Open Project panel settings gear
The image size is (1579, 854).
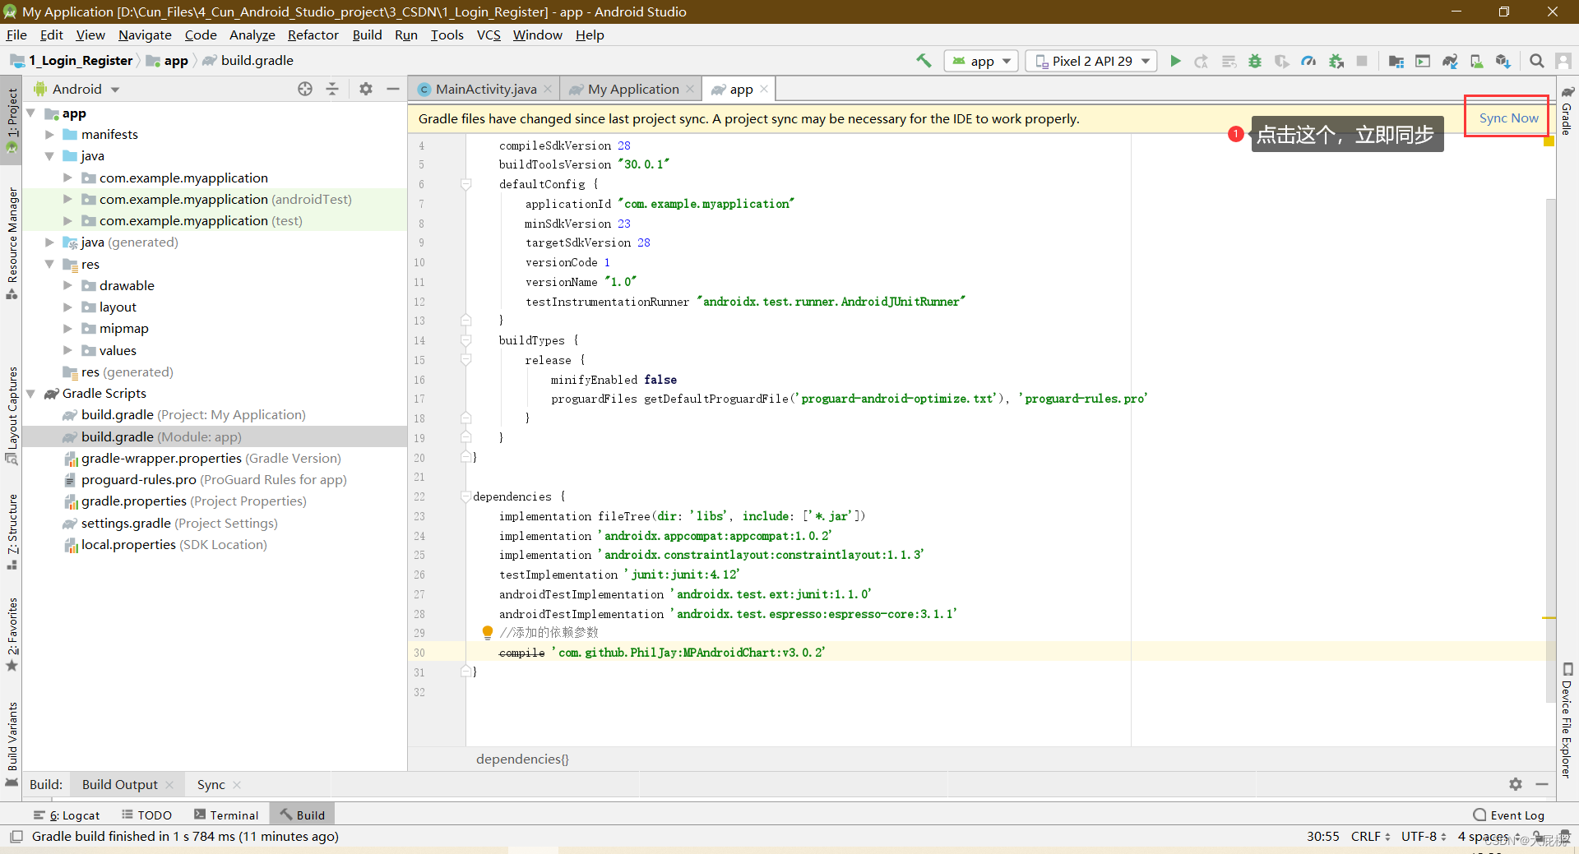pyautogui.click(x=365, y=89)
